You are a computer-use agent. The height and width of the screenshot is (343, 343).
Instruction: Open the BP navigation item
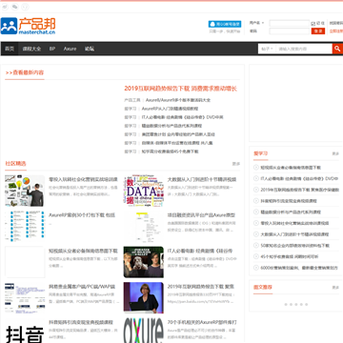click(x=52, y=49)
